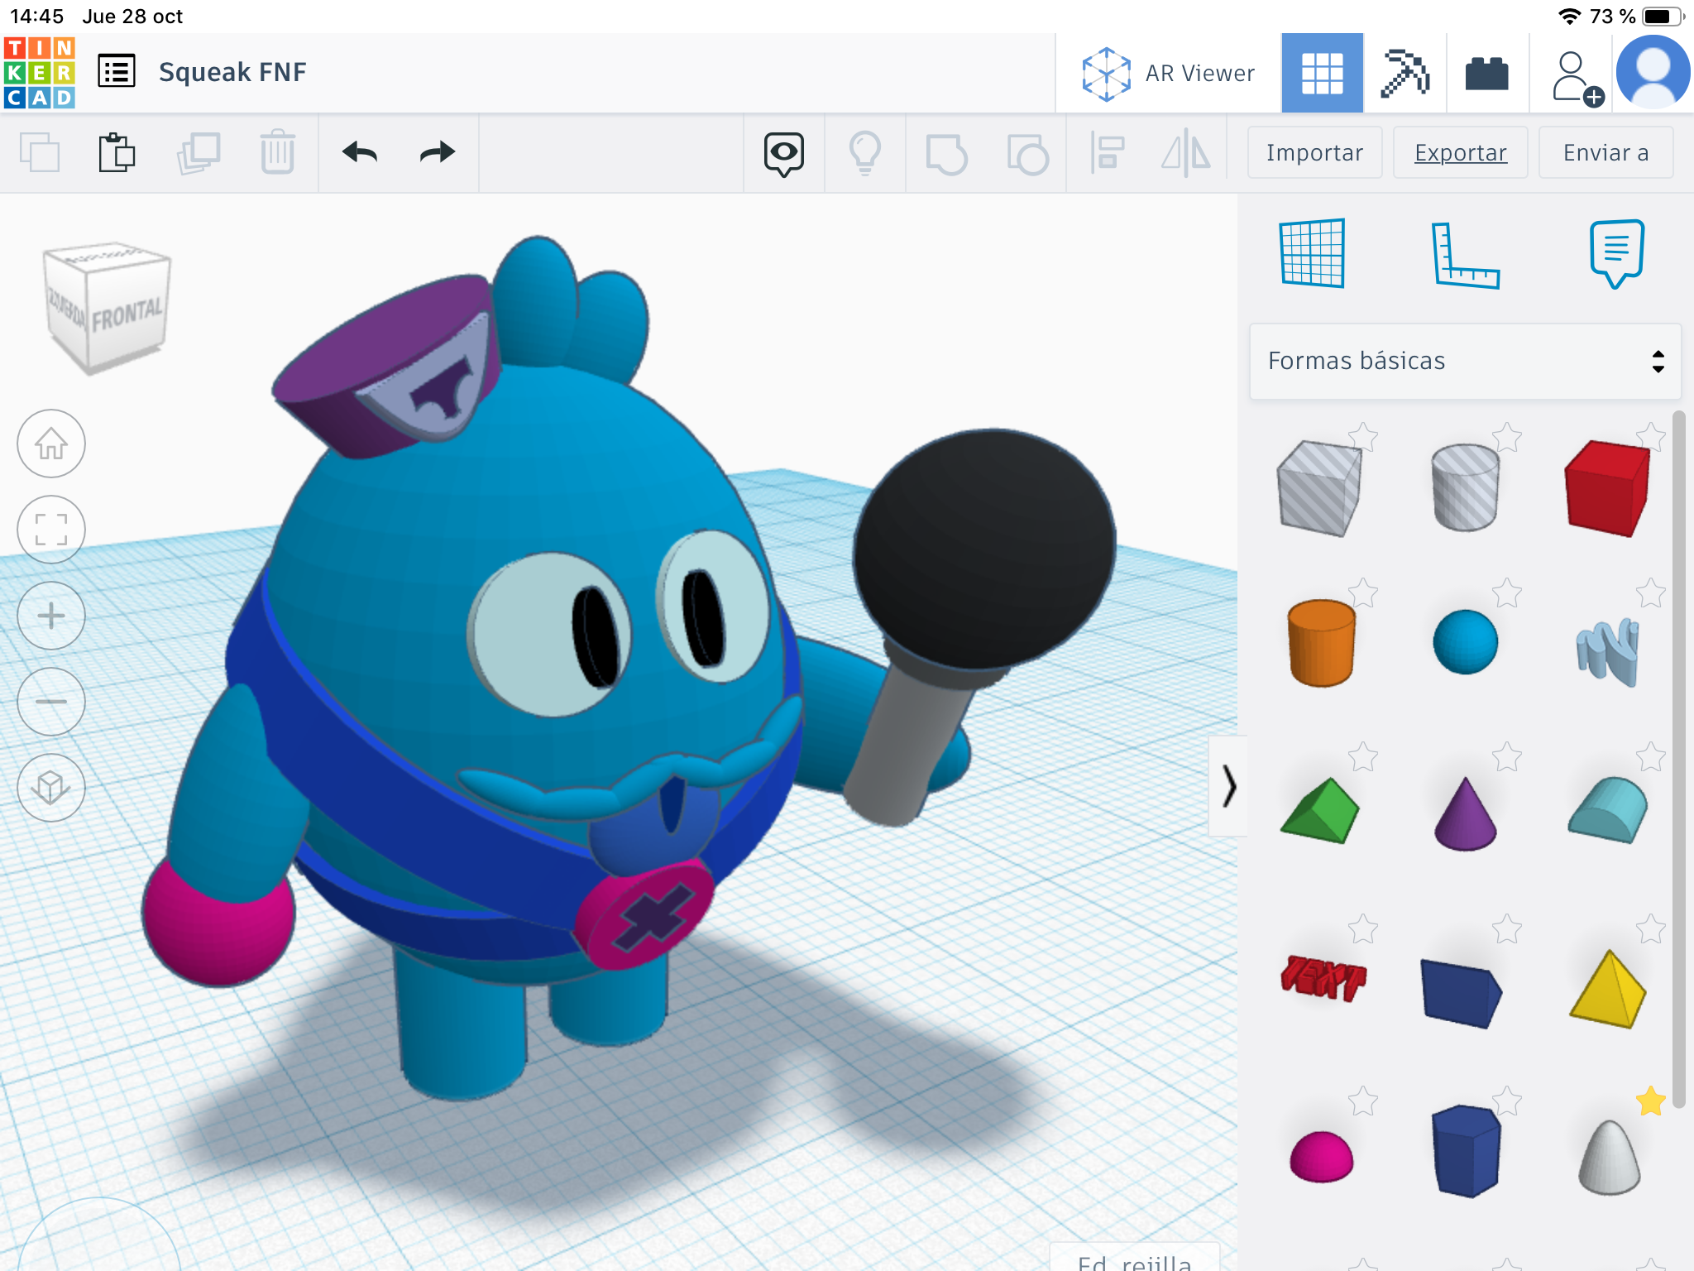Open the design list menu beside the Tinkercad logo
This screenshot has width=1694, height=1271.
coord(116,71)
